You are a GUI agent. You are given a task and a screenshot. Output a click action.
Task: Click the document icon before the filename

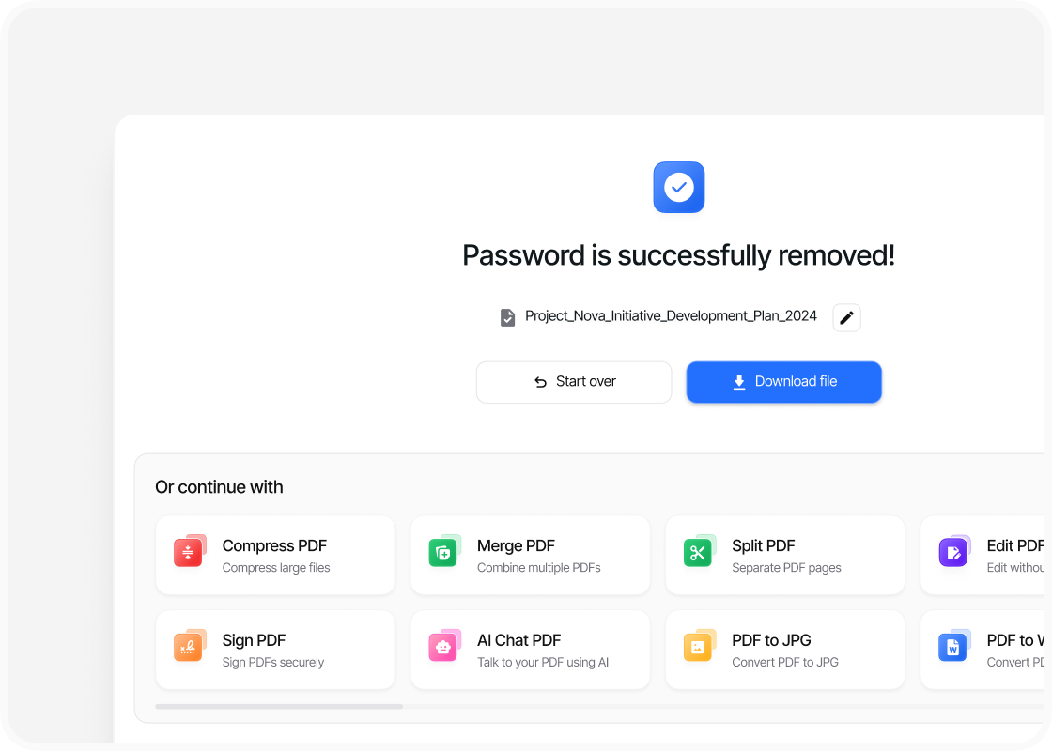point(508,317)
